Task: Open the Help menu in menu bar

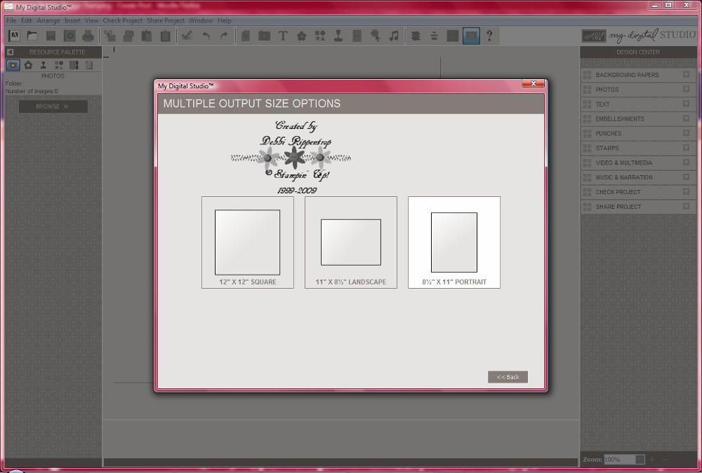Action: (x=225, y=20)
